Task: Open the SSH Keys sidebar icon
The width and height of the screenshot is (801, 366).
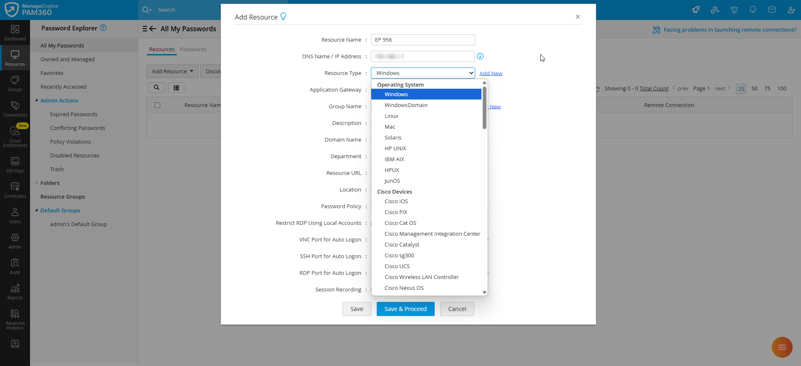Action: (x=15, y=164)
